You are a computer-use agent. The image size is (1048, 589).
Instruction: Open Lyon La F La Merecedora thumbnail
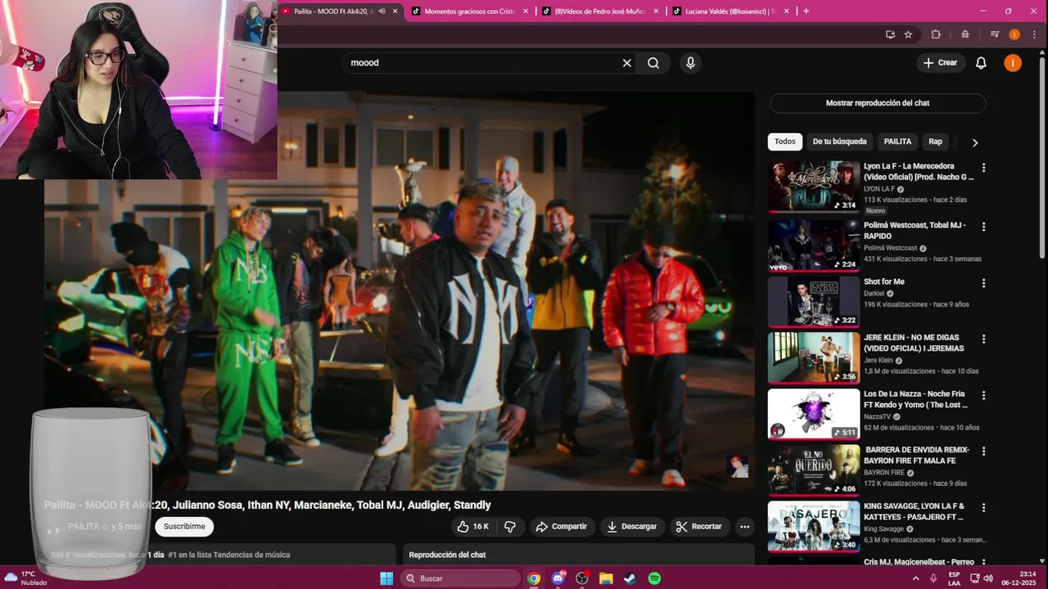[x=814, y=187]
